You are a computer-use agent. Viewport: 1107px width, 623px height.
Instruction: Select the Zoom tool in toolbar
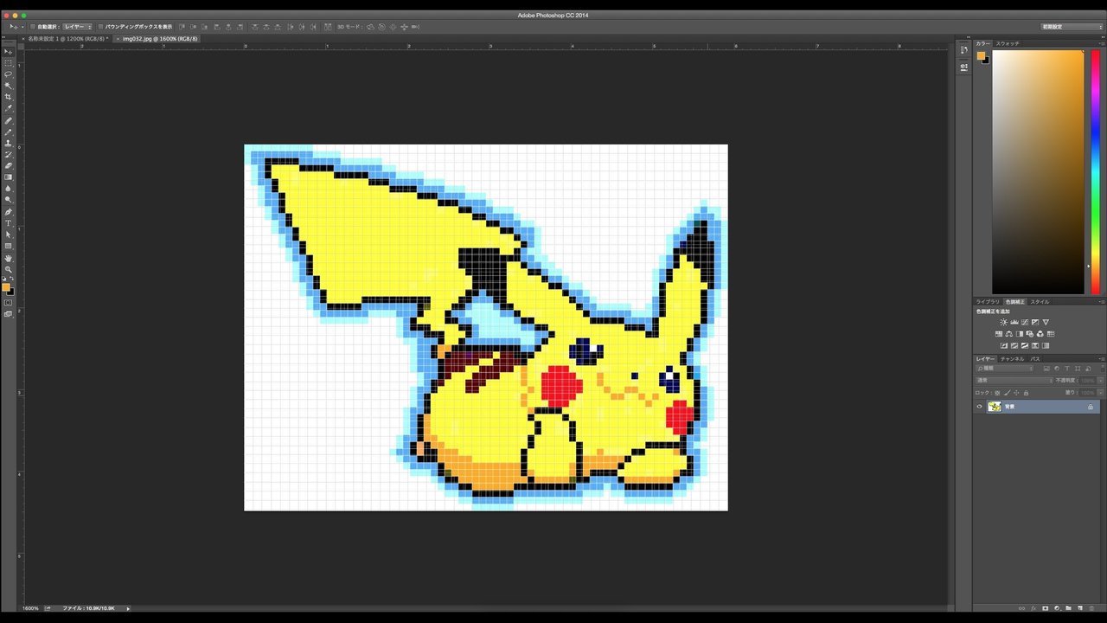click(9, 268)
